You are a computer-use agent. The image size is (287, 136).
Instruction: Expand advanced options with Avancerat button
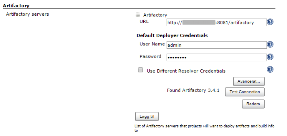click(249, 81)
